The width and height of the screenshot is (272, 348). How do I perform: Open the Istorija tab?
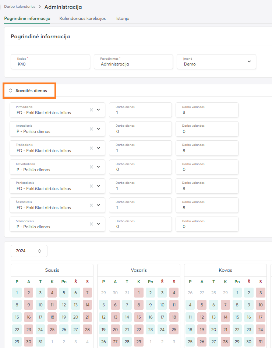click(x=123, y=18)
